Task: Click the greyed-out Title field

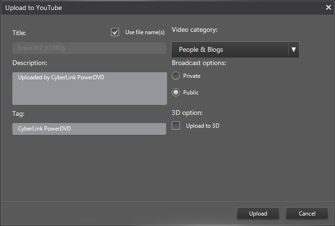Action: [x=89, y=49]
